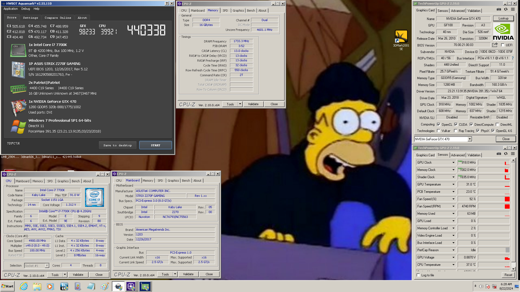Open the hamburger menu in the upper GPU-Z window
The height and width of the screenshot is (292, 520).
click(x=513, y=9)
